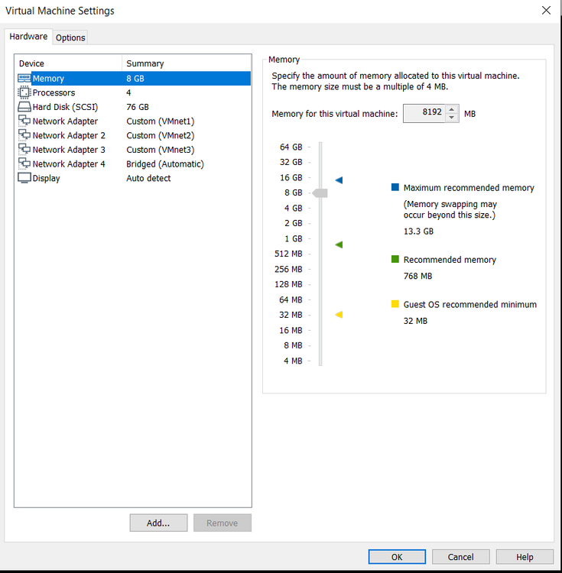
Task: Click the 16 GB slider label
Action: pyautogui.click(x=291, y=177)
